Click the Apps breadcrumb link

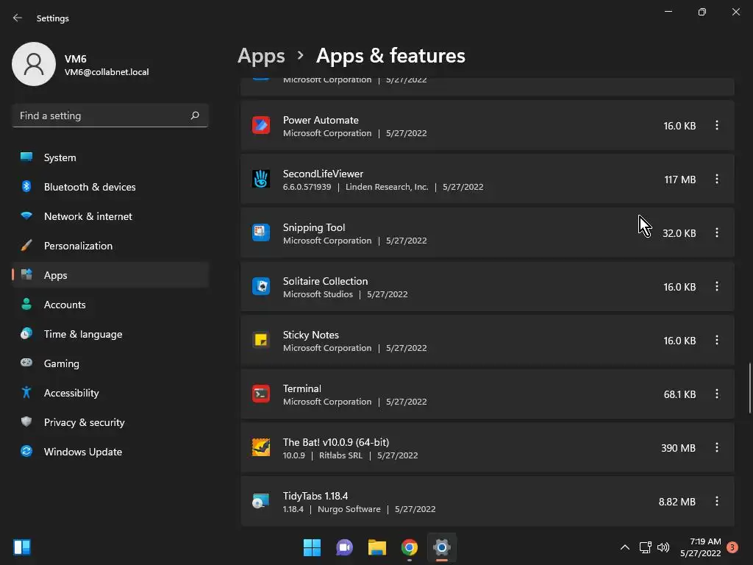(x=261, y=56)
